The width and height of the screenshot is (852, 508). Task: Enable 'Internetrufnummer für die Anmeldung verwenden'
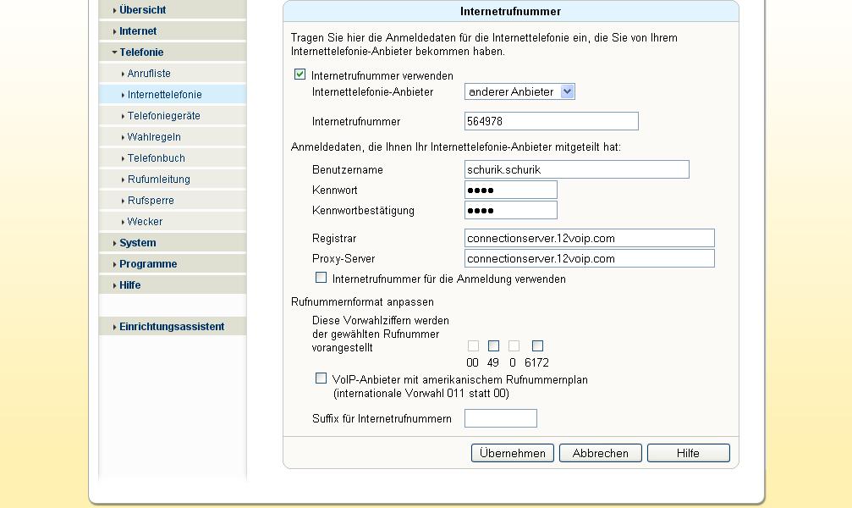(x=322, y=278)
